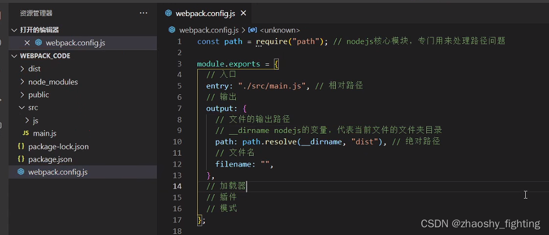
Task: Click the JS icon next to main.js
Action: [x=25, y=133]
